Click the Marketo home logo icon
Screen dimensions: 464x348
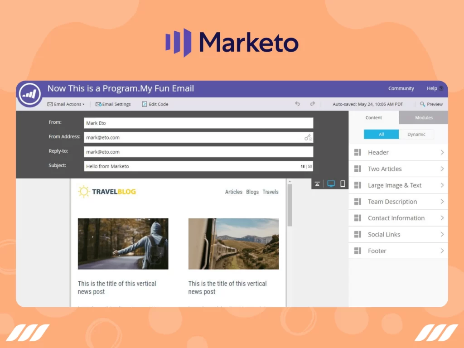[x=29, y=94]
